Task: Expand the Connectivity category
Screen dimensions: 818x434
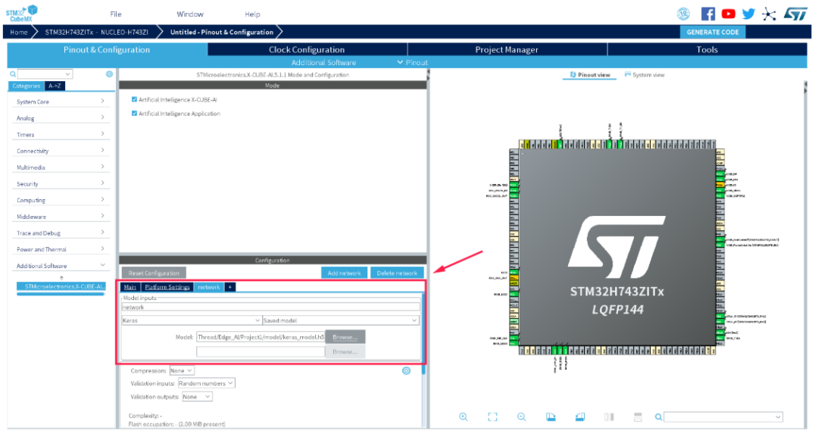Action: (60, 151)
